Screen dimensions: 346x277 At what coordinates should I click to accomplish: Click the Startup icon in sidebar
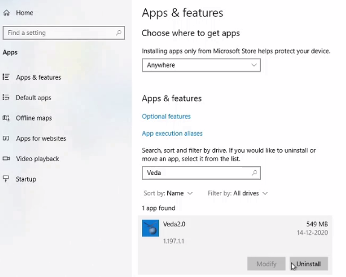coord(6,179)
